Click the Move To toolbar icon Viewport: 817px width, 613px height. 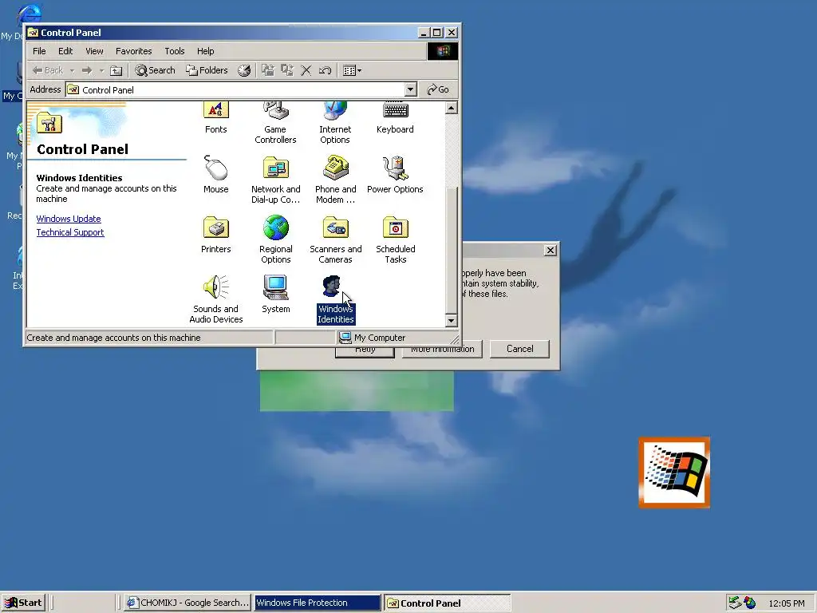tap(268, 70)
